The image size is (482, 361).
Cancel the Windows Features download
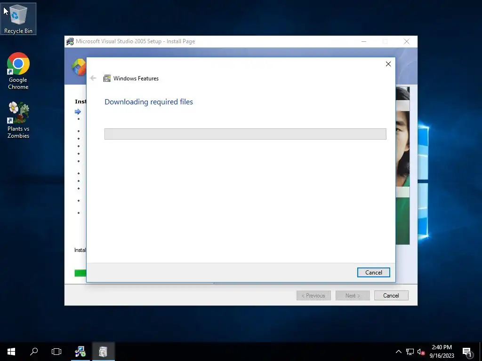pyautogui.click(x=373, y=272)
